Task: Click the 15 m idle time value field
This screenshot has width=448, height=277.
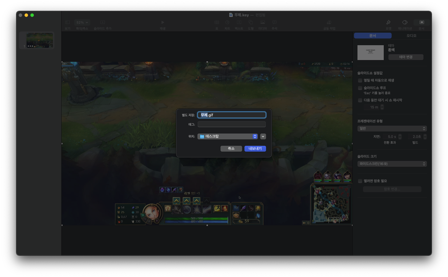Action: [x=372, y=107]
